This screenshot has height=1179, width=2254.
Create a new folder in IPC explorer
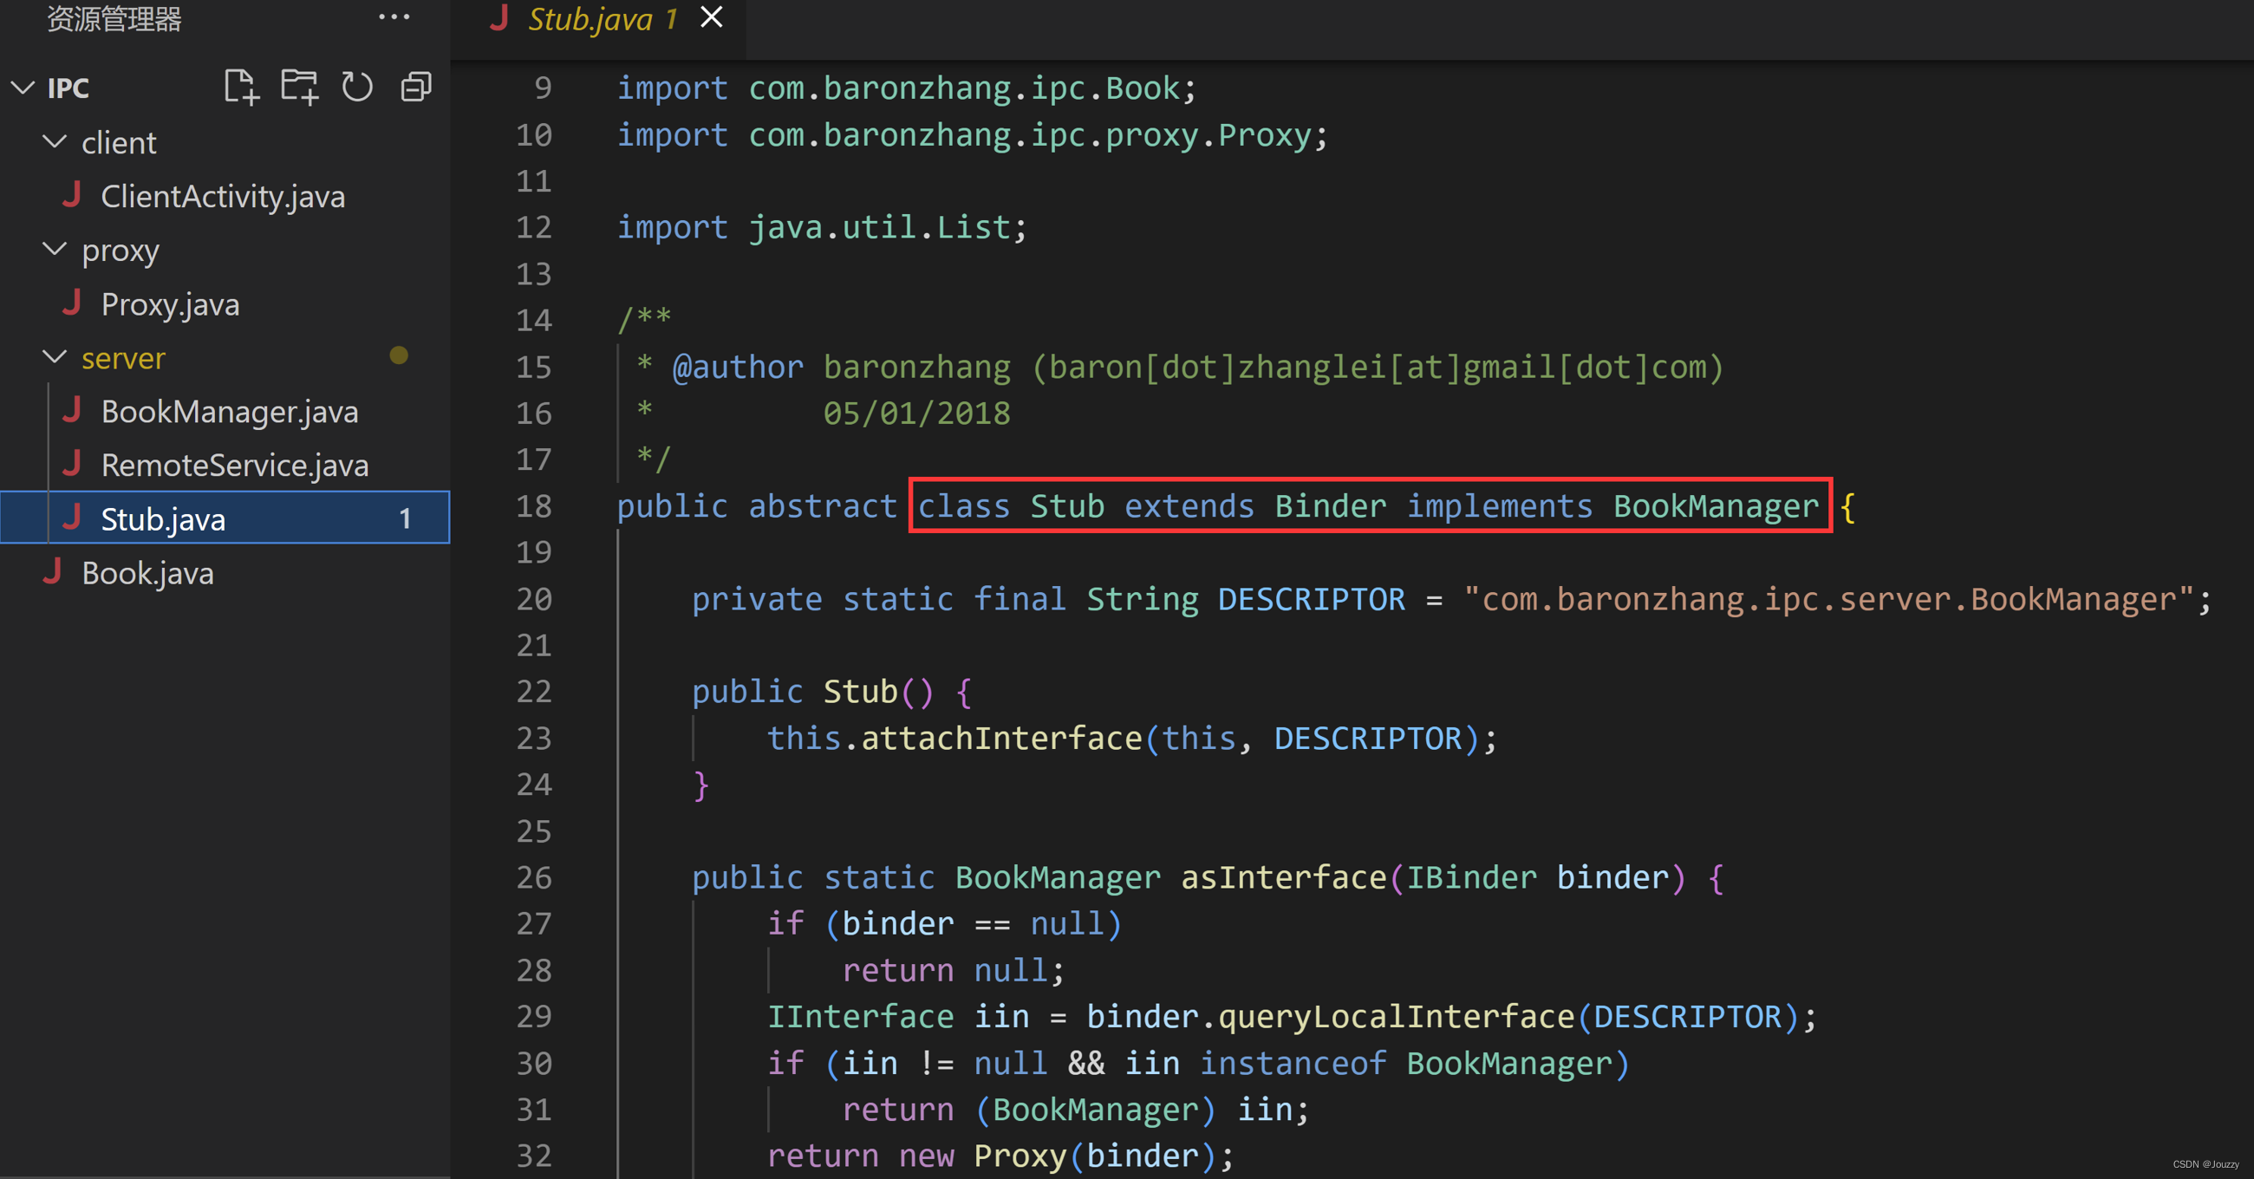point(299,88)
